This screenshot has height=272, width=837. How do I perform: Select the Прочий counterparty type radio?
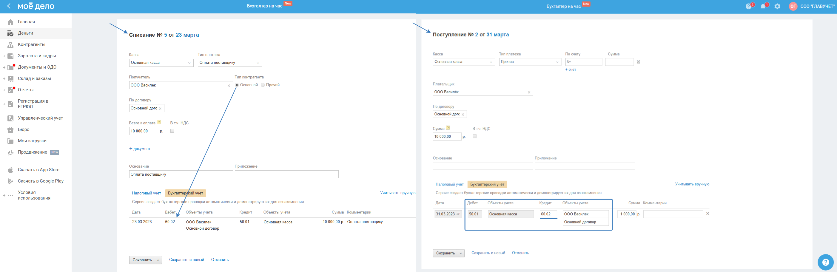(x=263, y=85)
